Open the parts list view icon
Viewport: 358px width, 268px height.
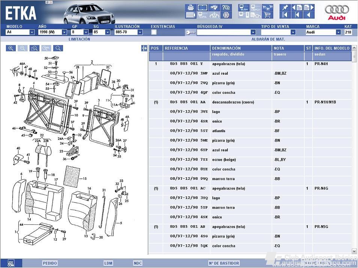191,15
